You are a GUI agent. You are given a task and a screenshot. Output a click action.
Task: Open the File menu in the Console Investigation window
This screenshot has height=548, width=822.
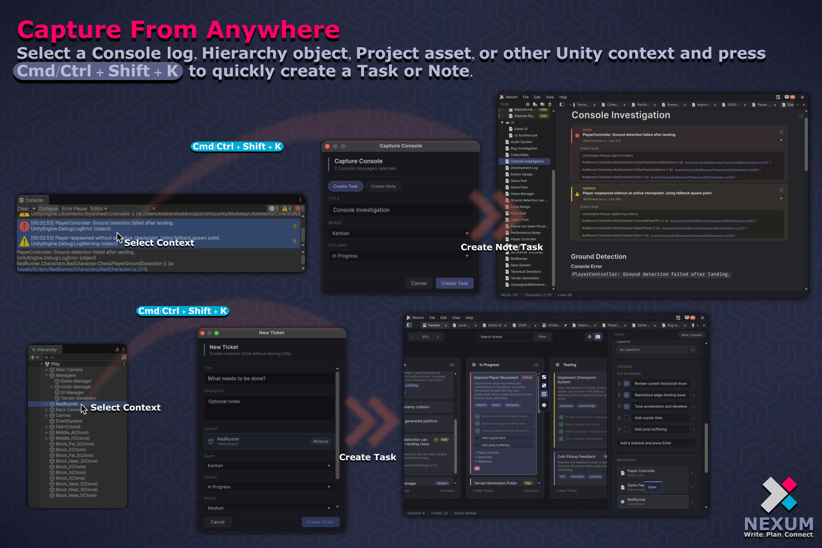tap(526, 97)
